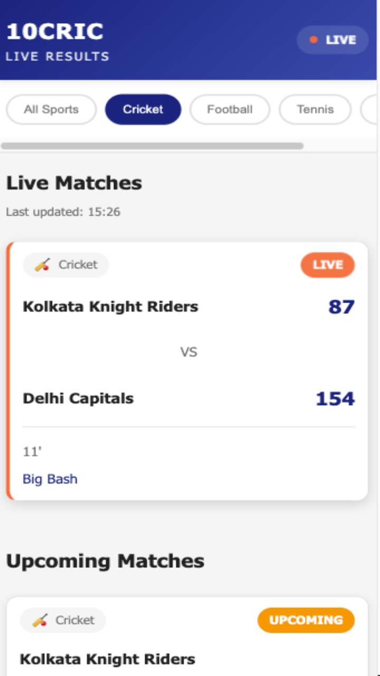Viewport: 380px width, 676px height.
Task: Switch to the Football filter tab
Action: tap(230, 109)
